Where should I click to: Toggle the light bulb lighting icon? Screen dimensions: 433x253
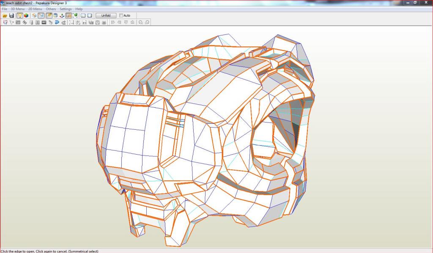[x=19, y=16]
